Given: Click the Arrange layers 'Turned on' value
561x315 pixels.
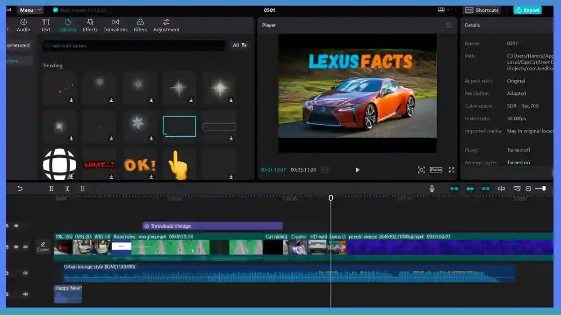Looking at the screenshot, I should point(518,162).
